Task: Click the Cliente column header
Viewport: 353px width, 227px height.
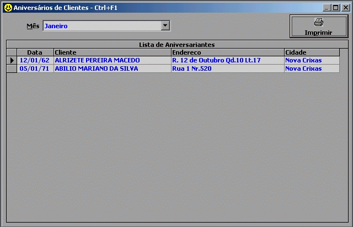Action: point(112,52)
